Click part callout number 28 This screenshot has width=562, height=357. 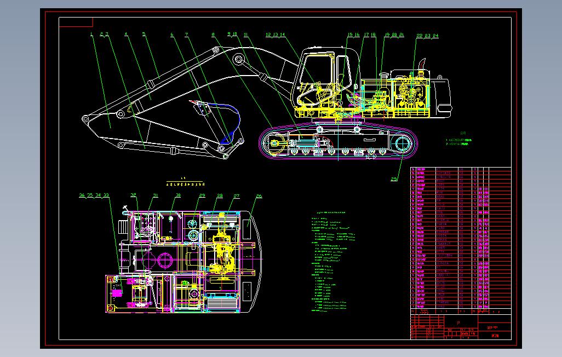[x=220, y=195]
